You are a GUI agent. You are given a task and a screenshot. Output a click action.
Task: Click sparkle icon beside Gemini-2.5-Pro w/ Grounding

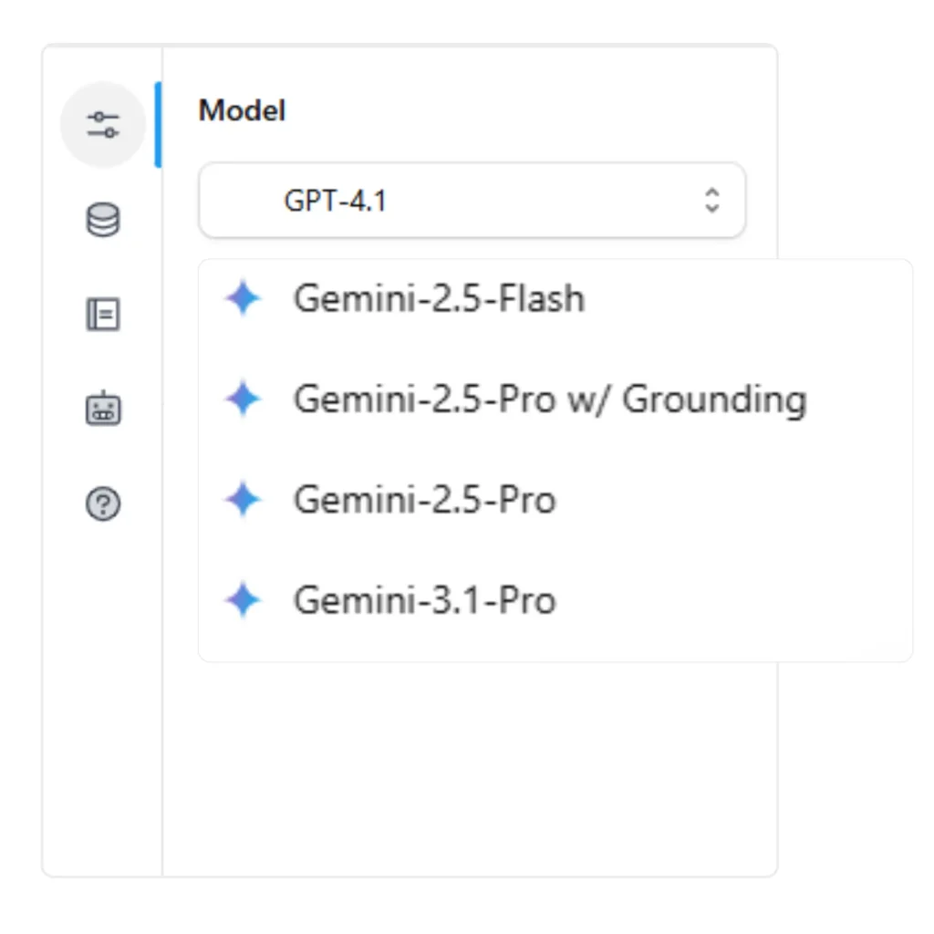click(243, 399)
